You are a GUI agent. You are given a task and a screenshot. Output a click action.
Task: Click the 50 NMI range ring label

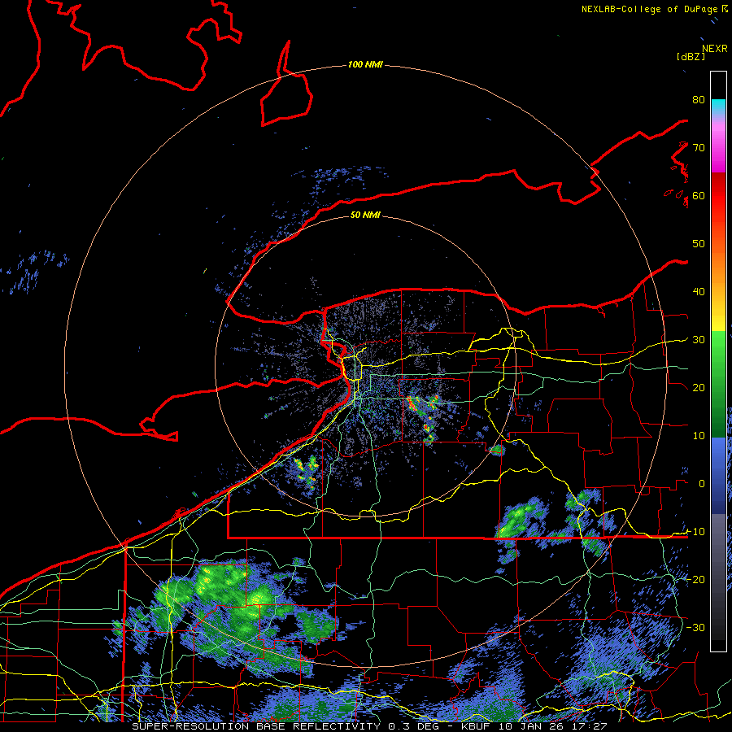[365, 215]
